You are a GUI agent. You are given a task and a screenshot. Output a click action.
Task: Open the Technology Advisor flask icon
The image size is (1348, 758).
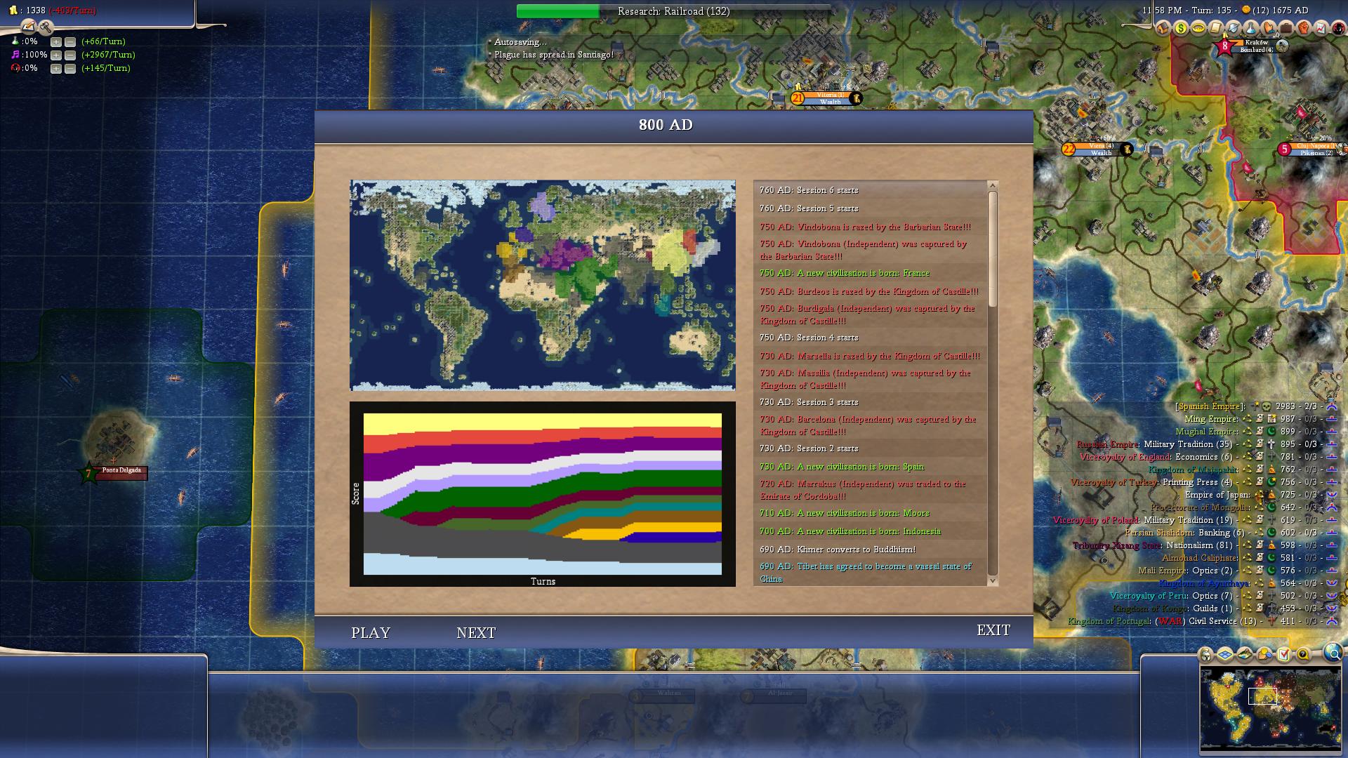coord(1251,28)
